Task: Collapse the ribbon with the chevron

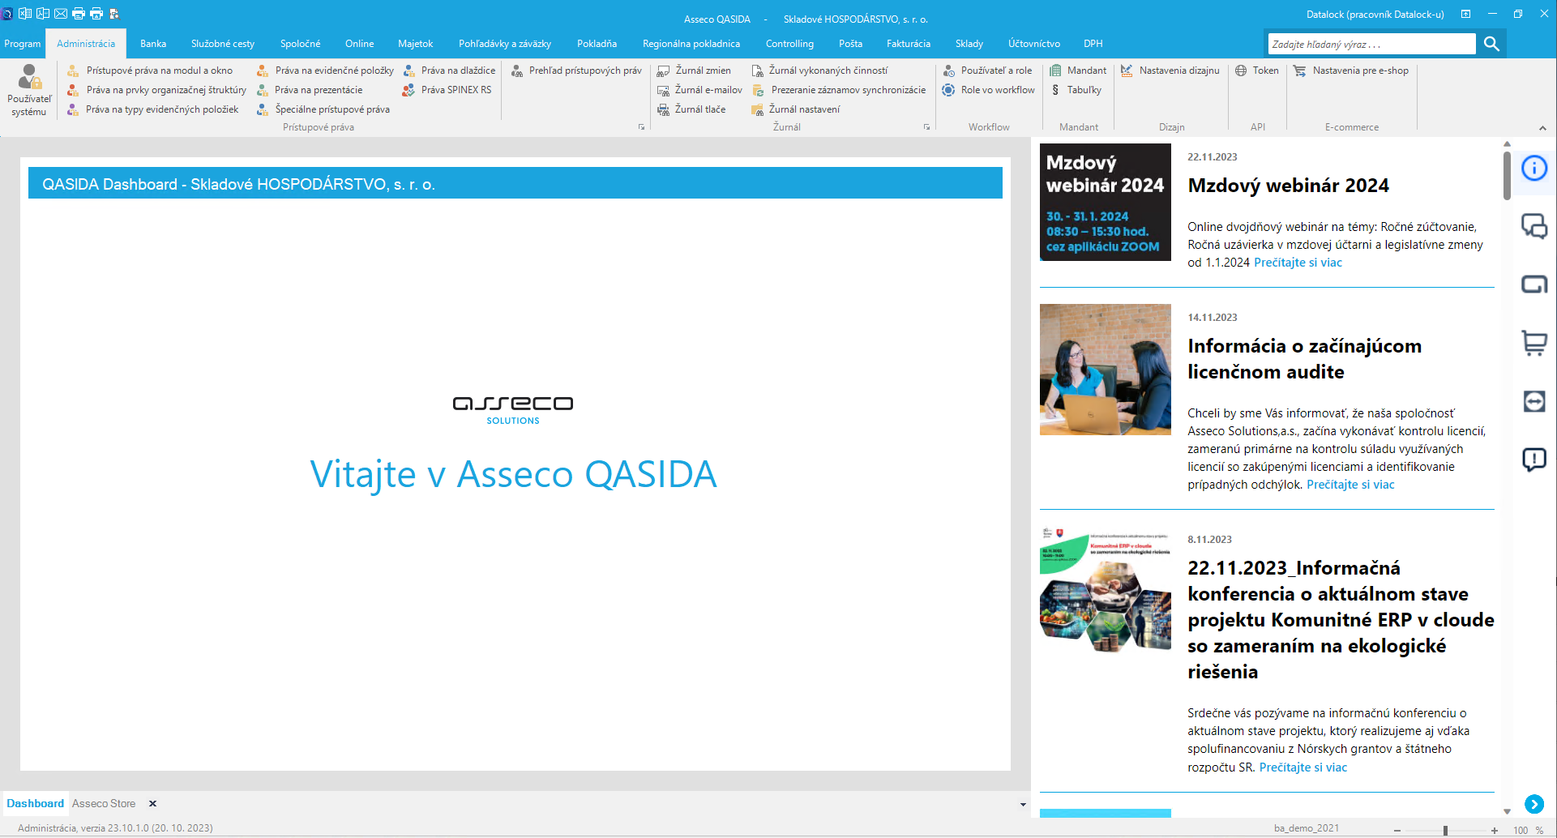Action: [1542, 128]
